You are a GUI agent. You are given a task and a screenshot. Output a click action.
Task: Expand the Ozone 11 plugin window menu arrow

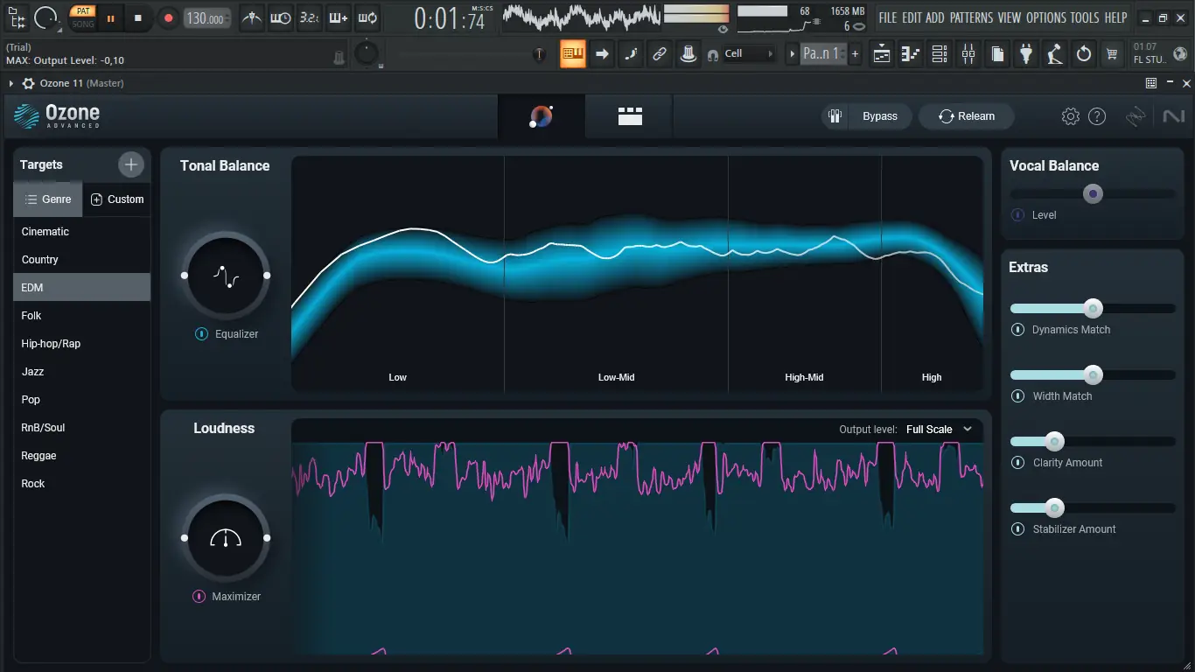pyautogui.click(x=11, y=84)
